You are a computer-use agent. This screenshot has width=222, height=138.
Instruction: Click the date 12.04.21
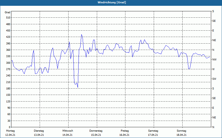click(x=10, y=135)
